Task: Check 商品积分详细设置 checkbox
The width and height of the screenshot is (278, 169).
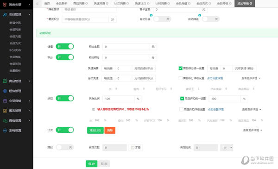Action: (x=181, y=78)
